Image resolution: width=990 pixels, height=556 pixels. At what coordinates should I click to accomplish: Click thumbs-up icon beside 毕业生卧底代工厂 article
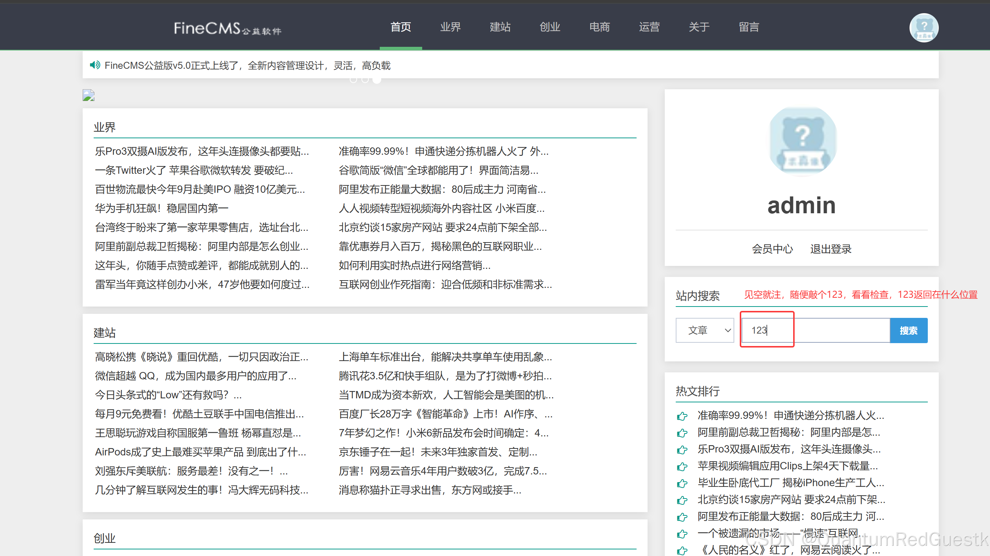click(682, 483)
